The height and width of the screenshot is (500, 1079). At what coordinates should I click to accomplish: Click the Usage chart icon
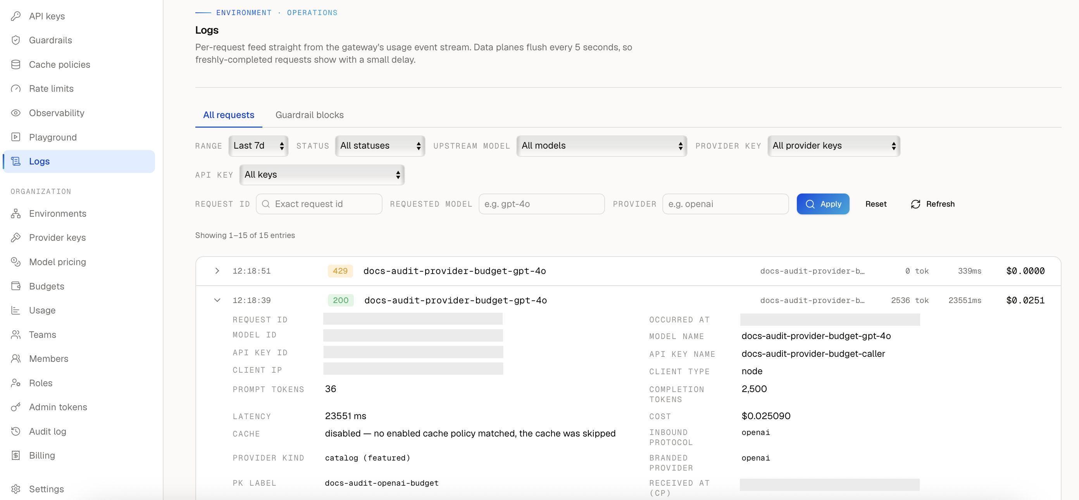[16, 310]
